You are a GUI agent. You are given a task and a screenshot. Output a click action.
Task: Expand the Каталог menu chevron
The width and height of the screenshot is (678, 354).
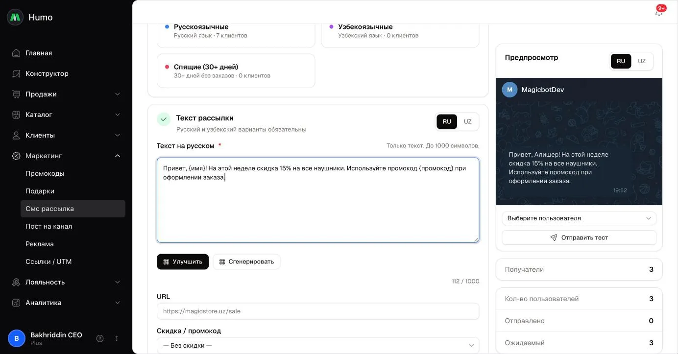[x=118, y=115]
